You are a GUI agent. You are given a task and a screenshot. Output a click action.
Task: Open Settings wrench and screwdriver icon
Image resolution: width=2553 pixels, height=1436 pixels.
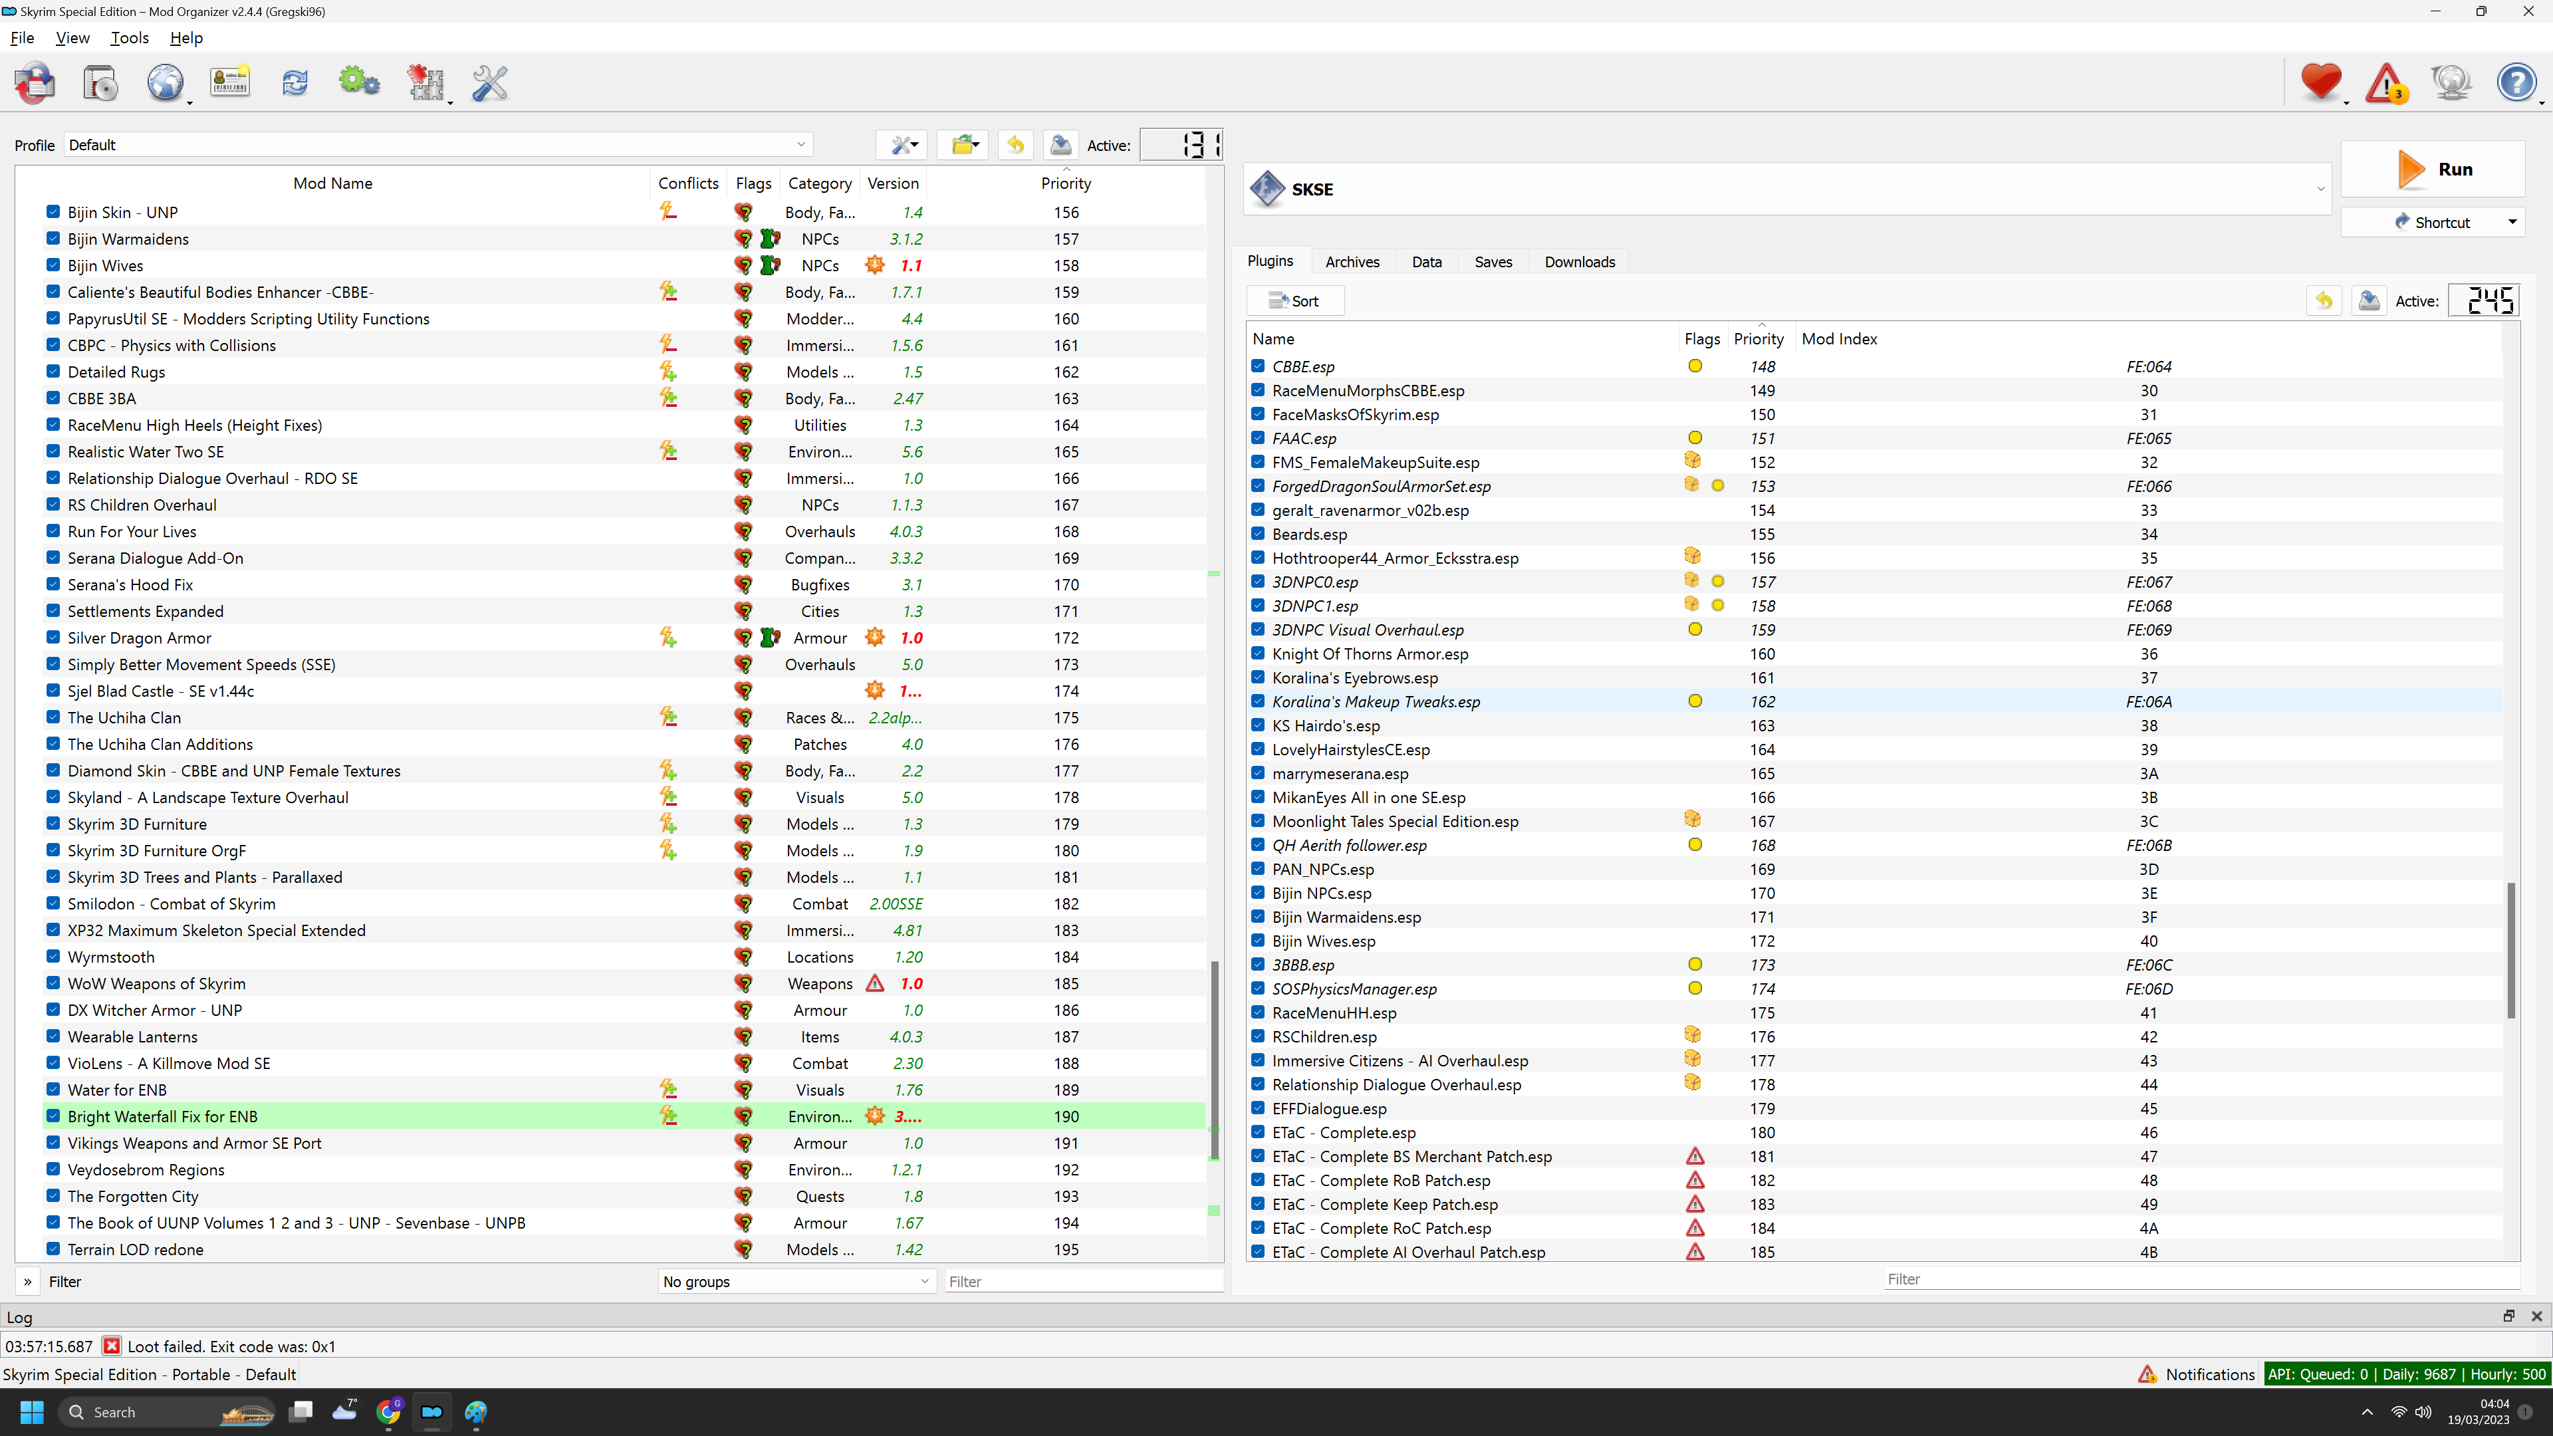(489, 83)
